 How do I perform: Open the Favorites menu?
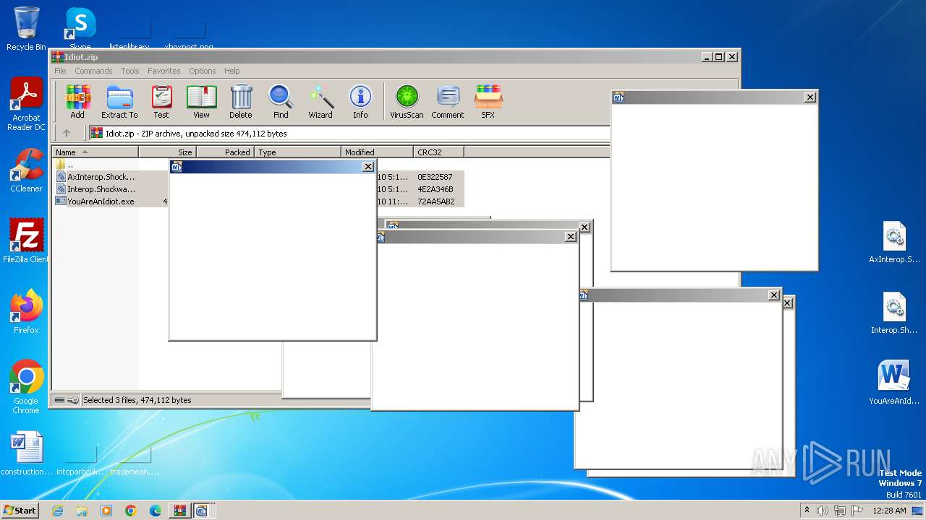pyautogui.click(x=164, y=71)
